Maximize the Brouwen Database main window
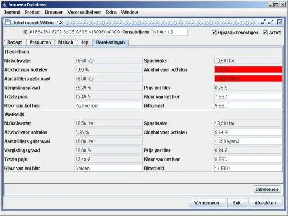 276,4
